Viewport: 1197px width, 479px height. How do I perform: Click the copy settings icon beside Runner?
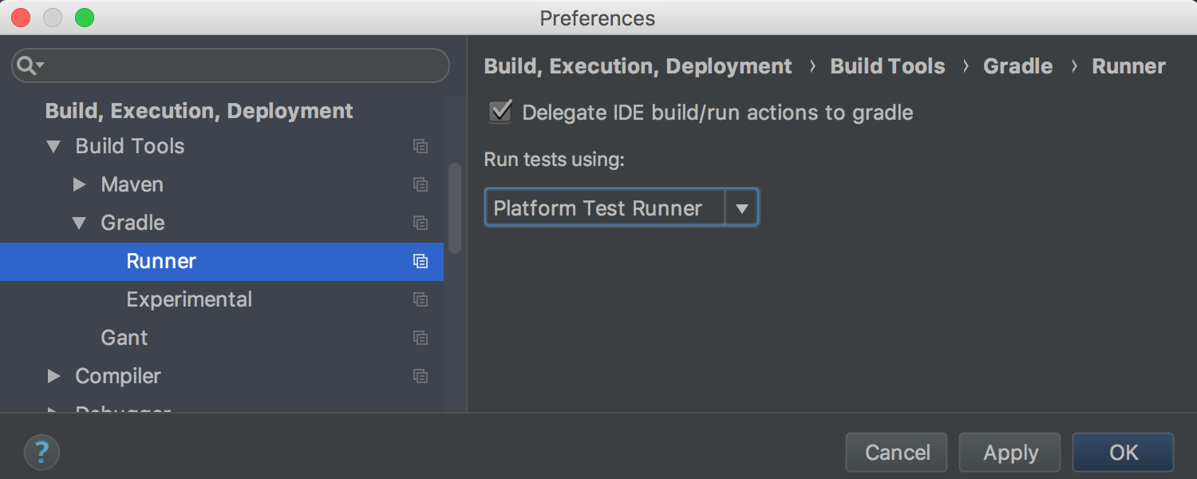(421, 261)
